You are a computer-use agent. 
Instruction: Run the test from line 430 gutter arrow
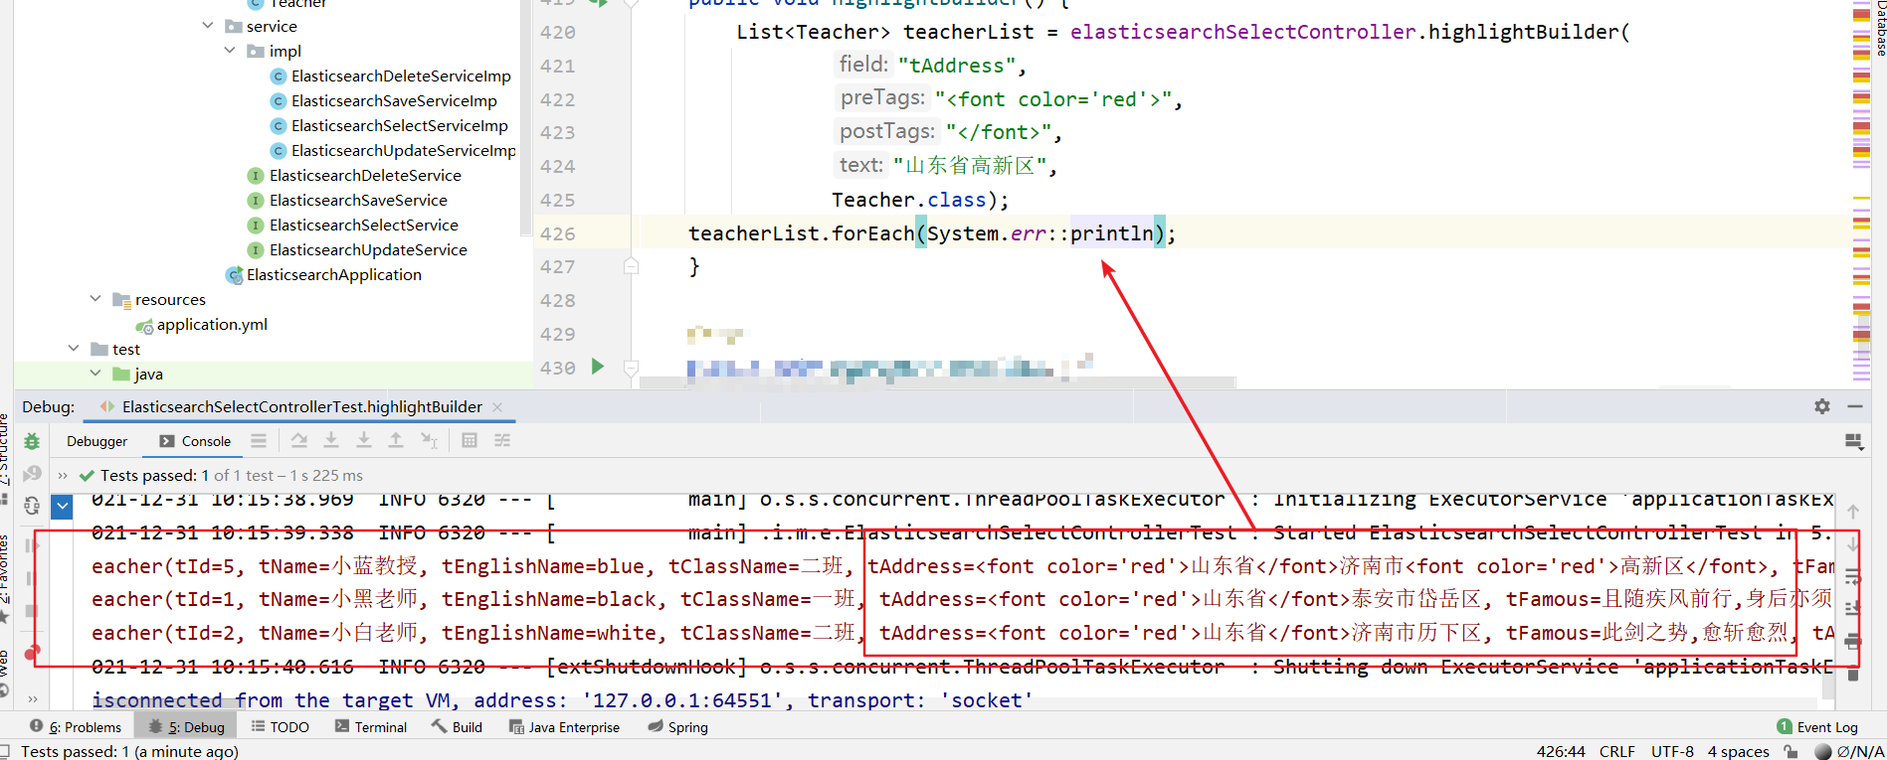598,367
